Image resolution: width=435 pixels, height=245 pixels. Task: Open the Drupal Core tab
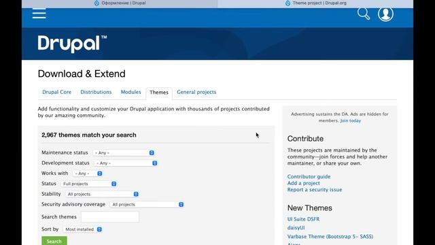pos(57,92)
